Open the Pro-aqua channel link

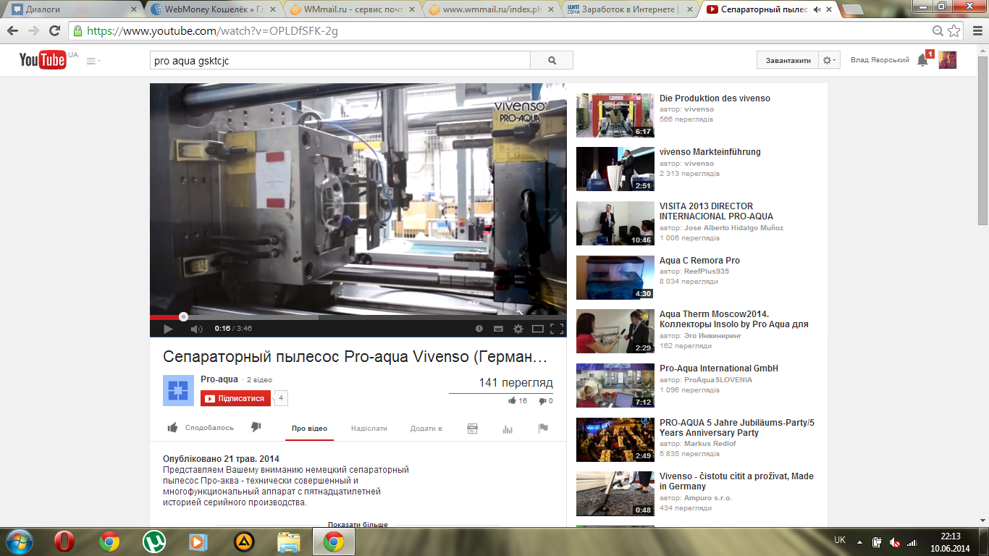219,379
